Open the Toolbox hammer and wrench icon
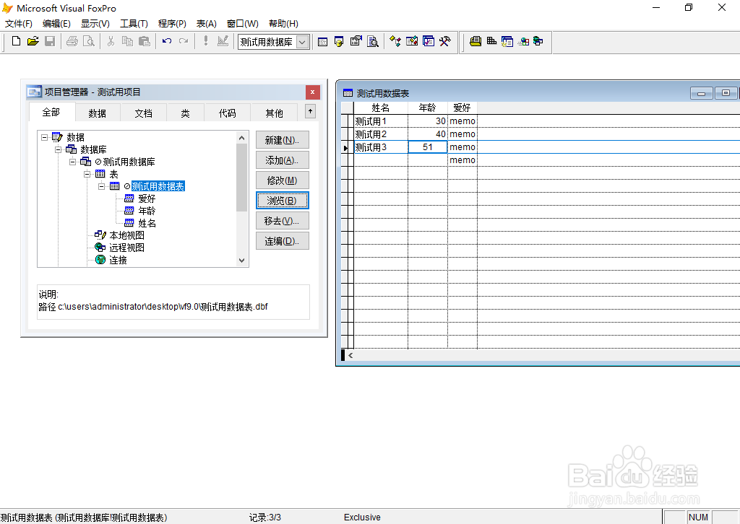Image resolution: width=740 pixels, height=524 pixels. click(445, 41)
